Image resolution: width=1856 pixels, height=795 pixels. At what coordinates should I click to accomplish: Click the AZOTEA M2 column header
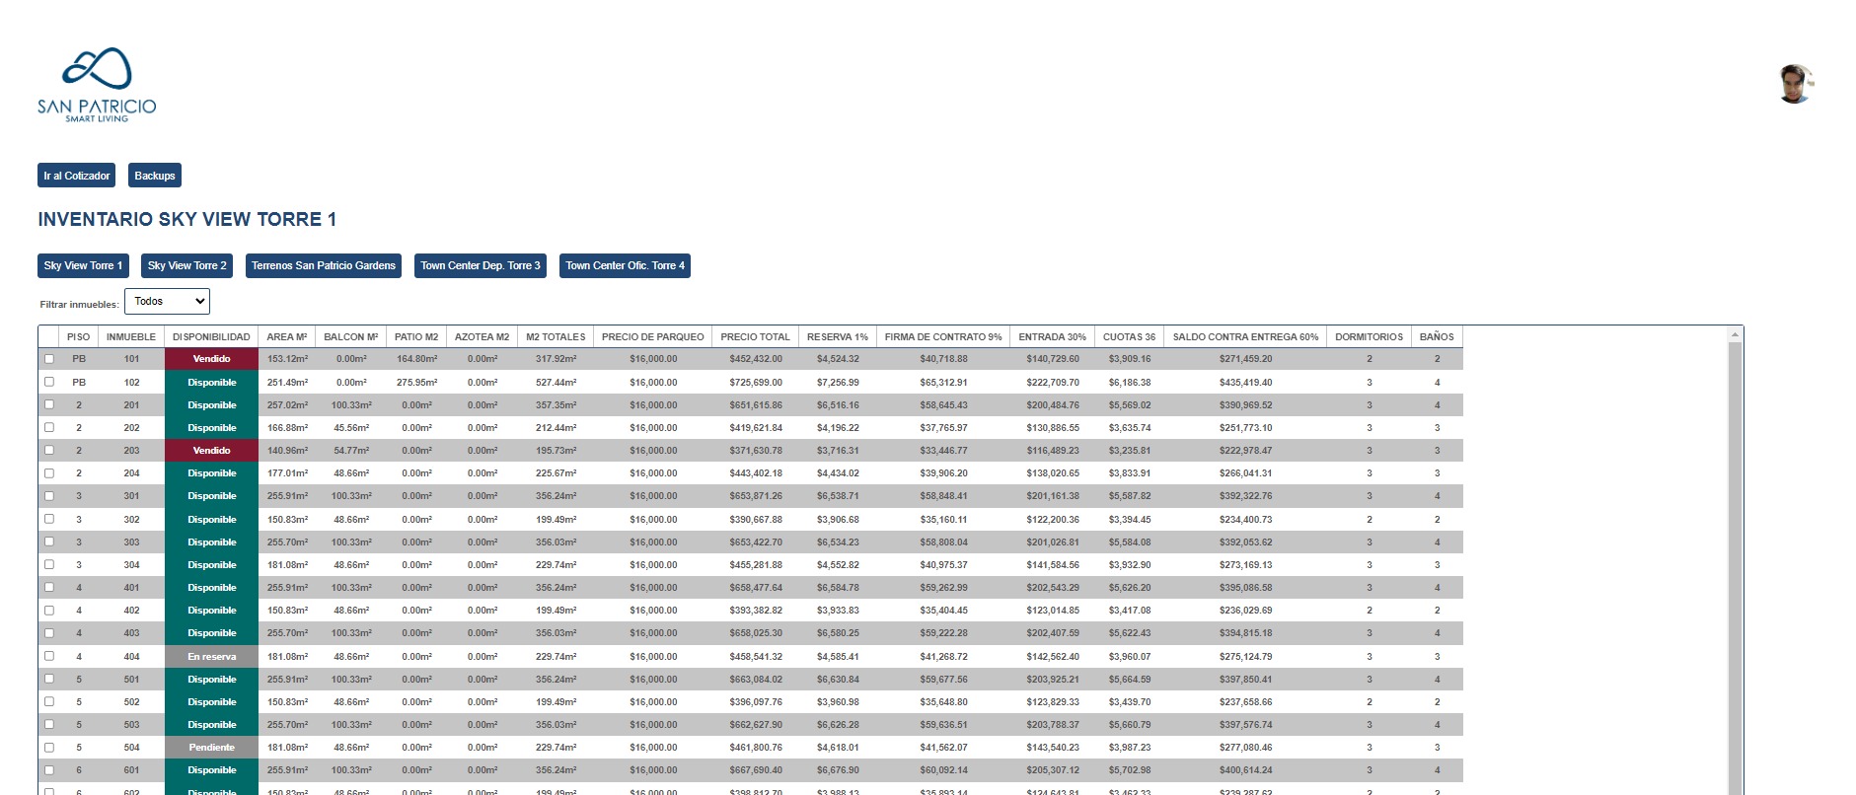tap(483, 336)
